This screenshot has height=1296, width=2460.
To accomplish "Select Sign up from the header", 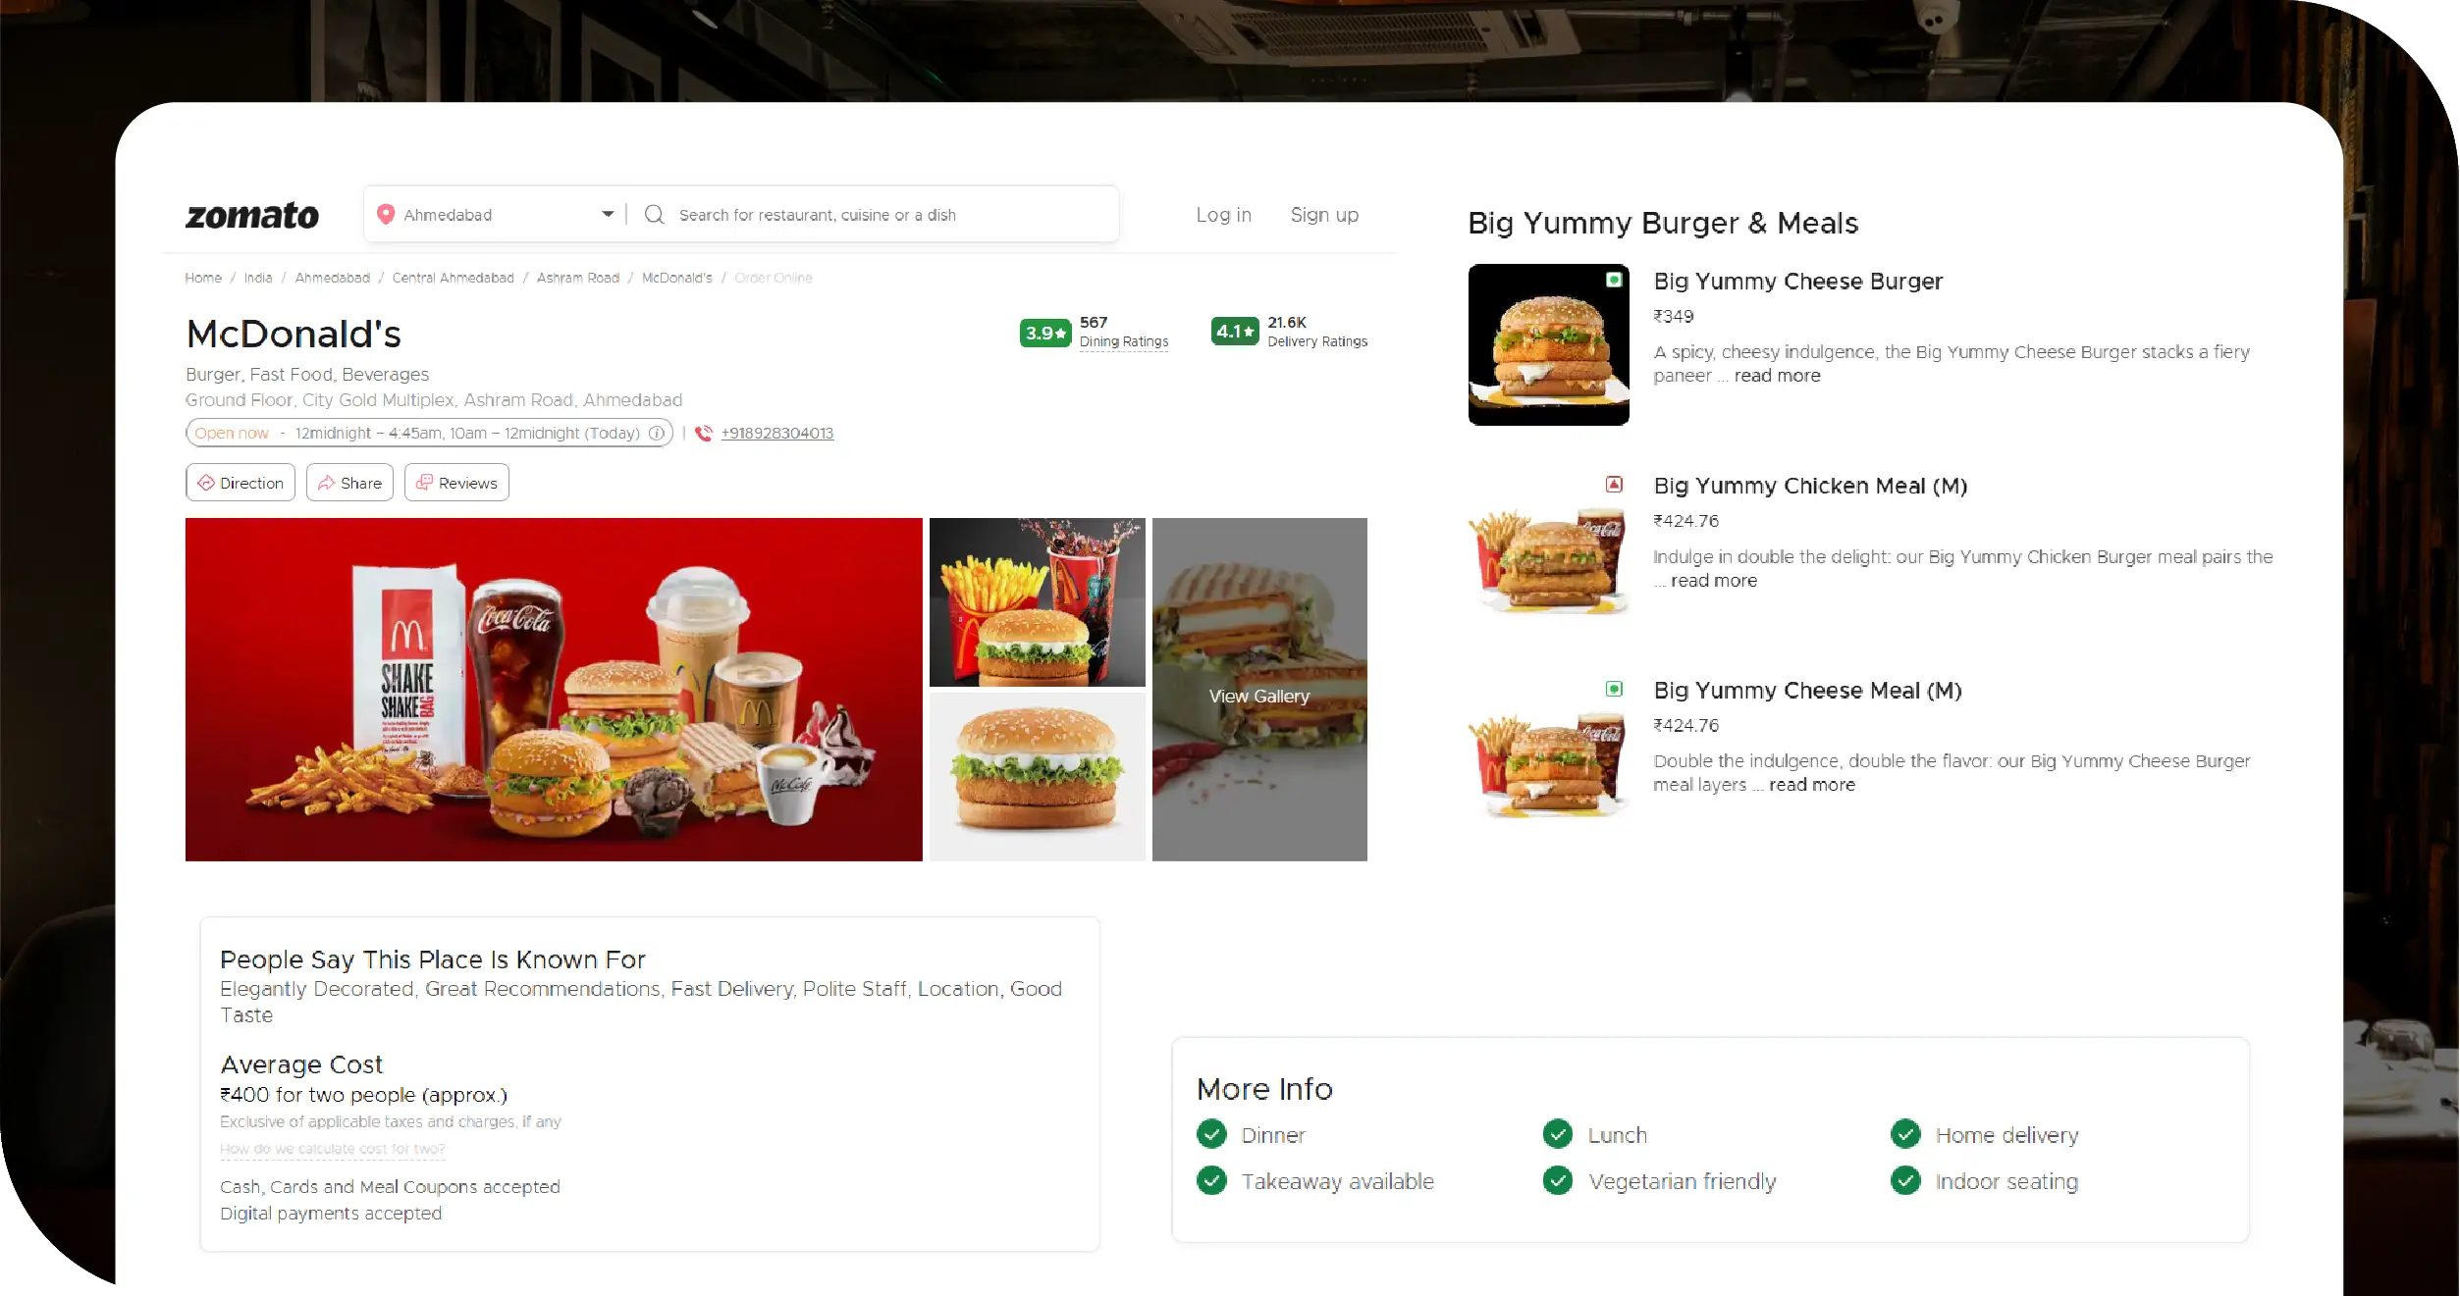I will (x=1324, y=214).
